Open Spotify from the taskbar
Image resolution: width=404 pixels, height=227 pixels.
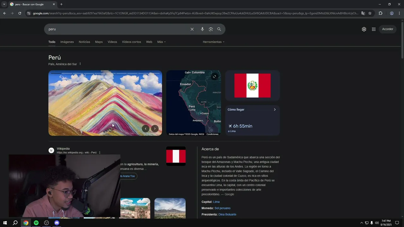[x=36, y=223]
